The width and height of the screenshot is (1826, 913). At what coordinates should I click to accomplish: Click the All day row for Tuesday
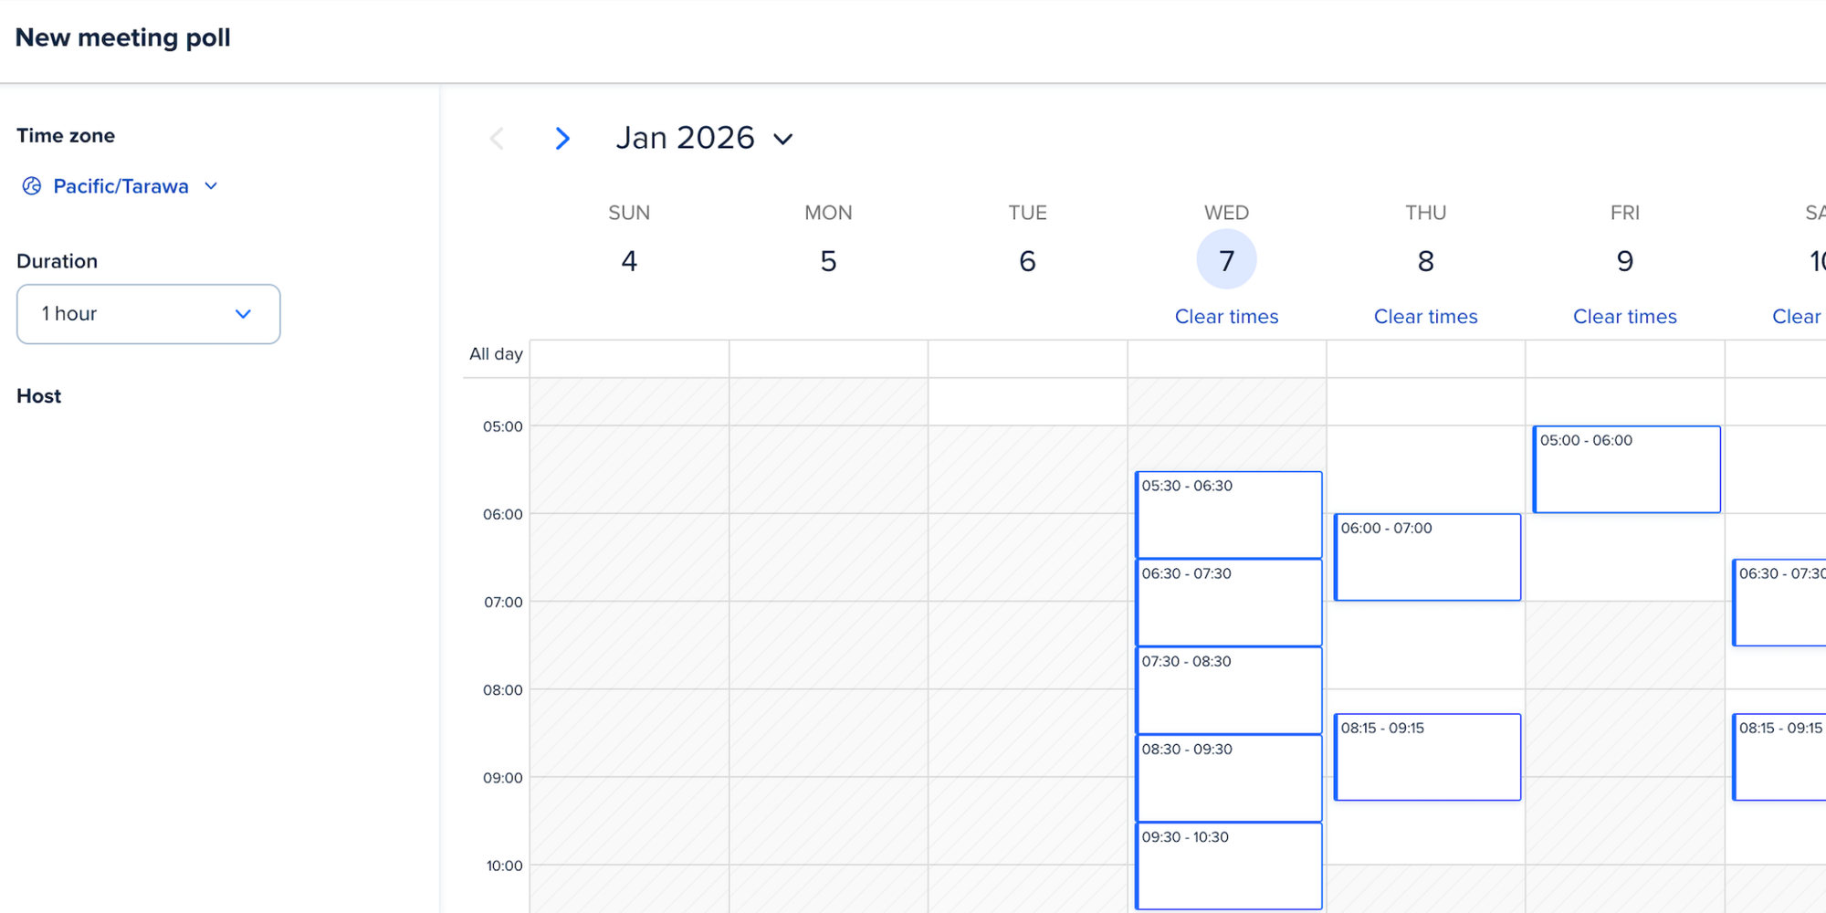tap(1028, 358)
